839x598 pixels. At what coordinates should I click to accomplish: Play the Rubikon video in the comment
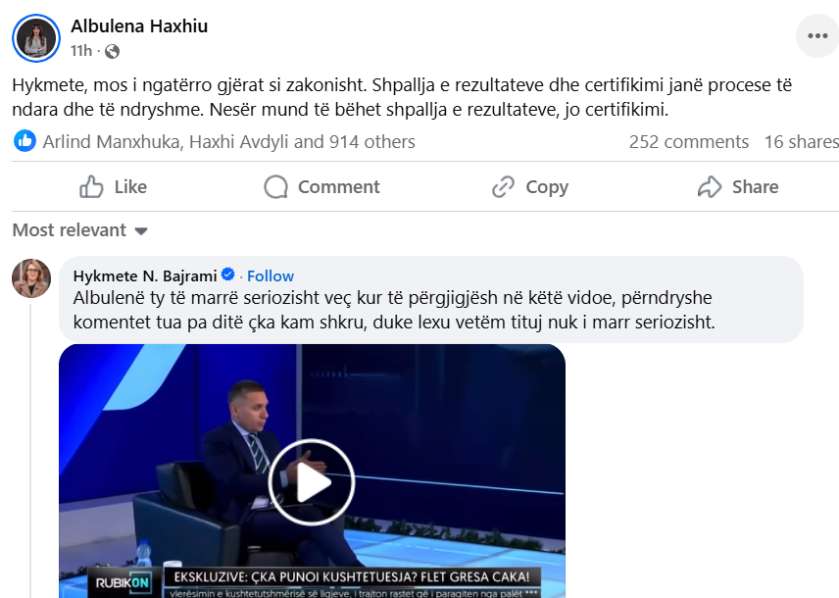(312, 481)
